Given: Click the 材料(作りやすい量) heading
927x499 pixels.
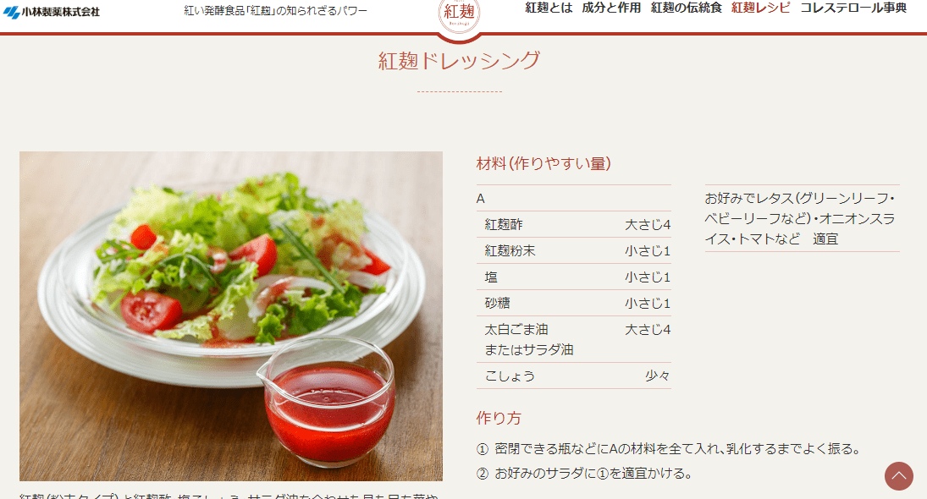Looking at the screenshot, I should [x=544, y=163].
